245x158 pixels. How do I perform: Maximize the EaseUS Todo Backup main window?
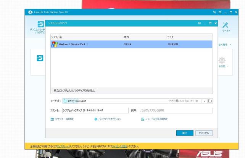click(x=231, y=12)
